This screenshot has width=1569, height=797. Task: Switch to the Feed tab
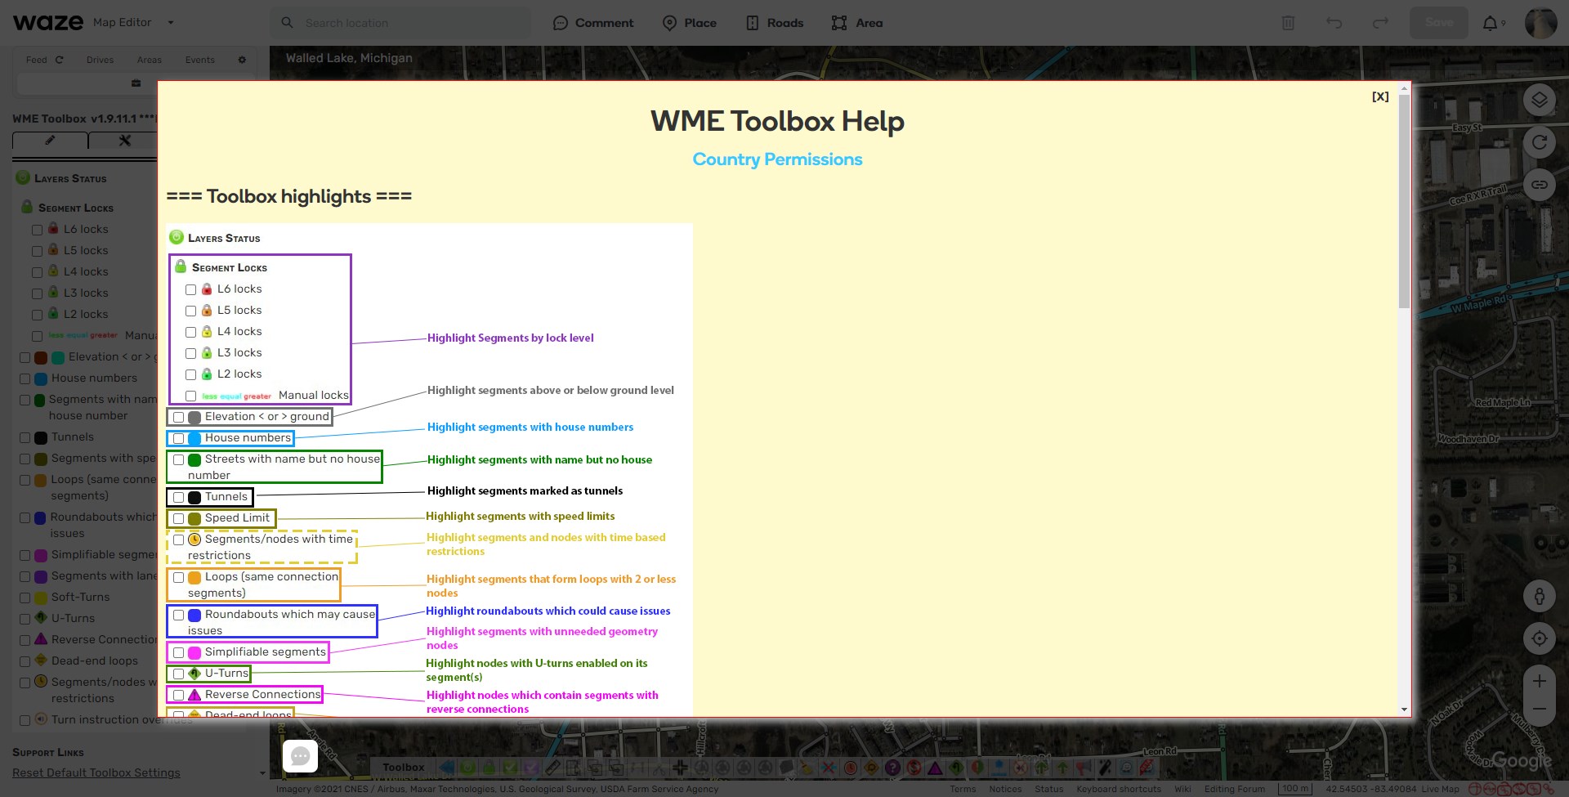pyautogui.click(x=36, y=60)
